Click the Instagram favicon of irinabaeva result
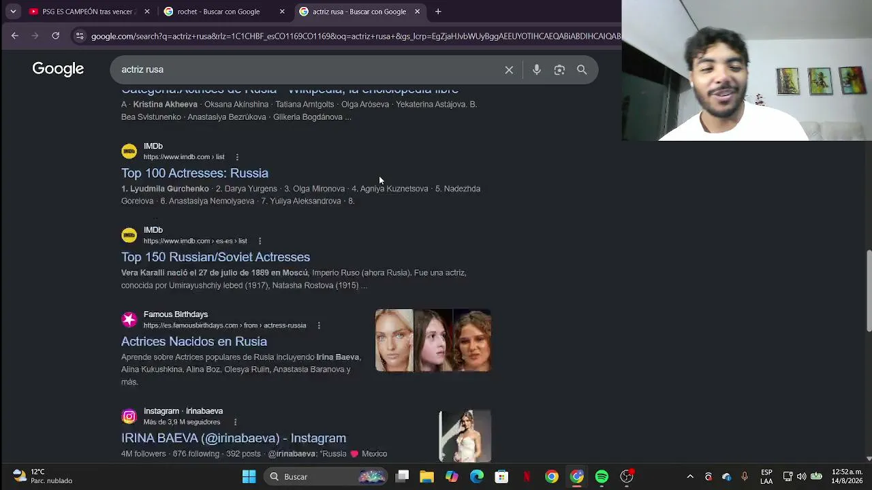 point(129,416)
